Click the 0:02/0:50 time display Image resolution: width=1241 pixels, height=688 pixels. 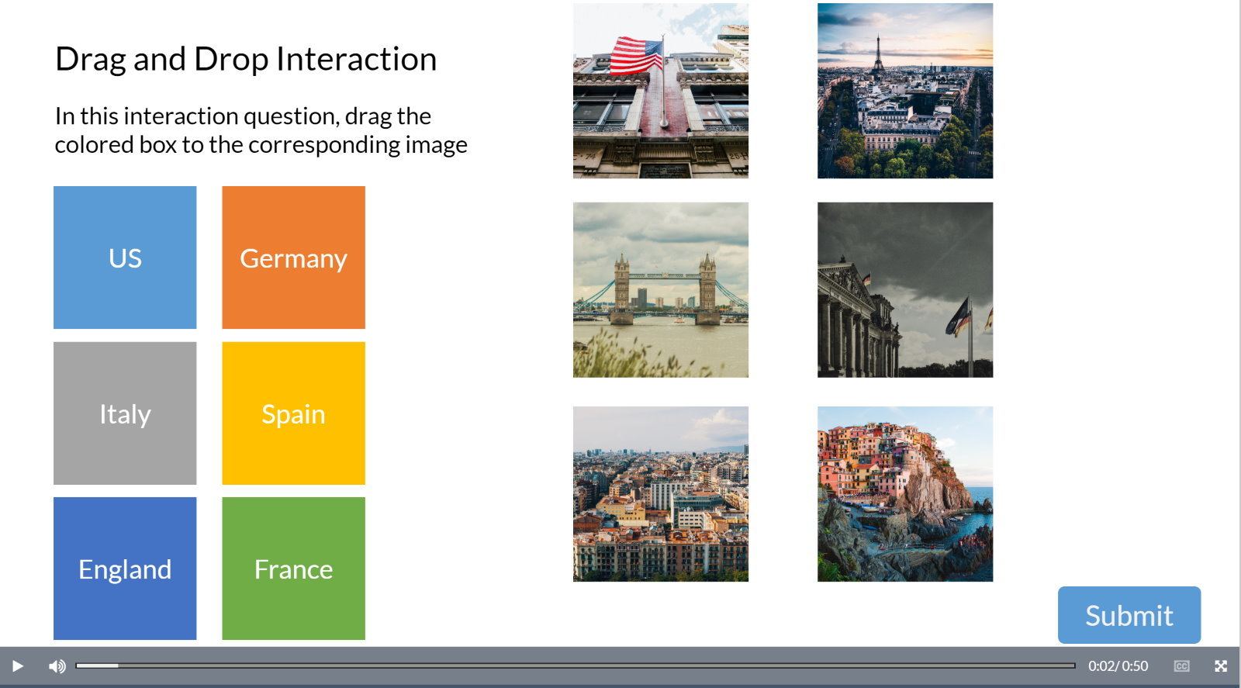(x=1118, y=666)
